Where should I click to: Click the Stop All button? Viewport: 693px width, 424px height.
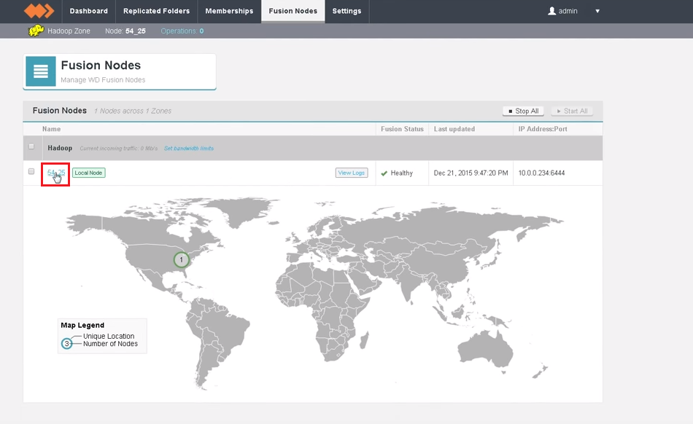[x=523, y=111]
